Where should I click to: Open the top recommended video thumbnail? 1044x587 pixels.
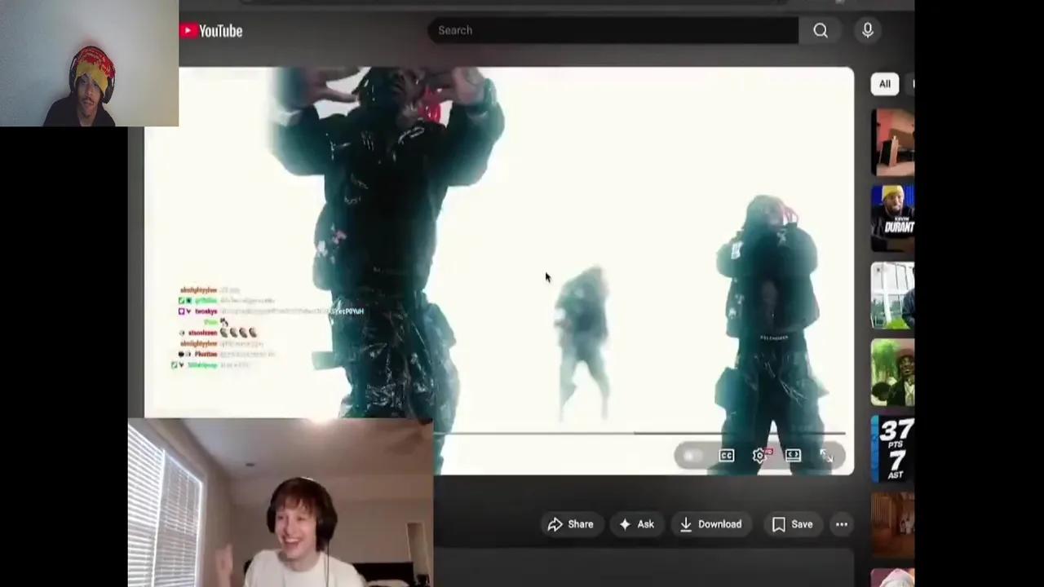[892, 142]
